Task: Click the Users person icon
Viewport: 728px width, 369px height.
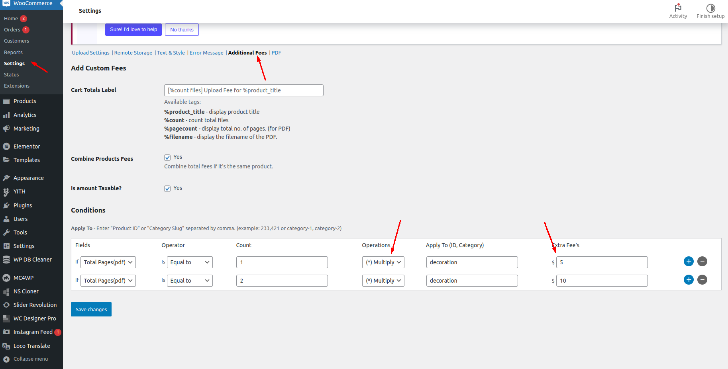Action: click(x=6, y=219)
